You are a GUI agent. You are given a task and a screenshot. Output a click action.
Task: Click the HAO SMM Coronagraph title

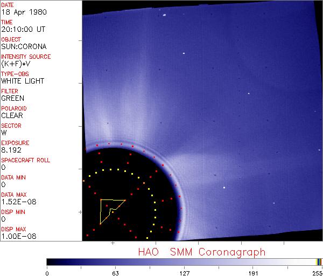(202, 252)
